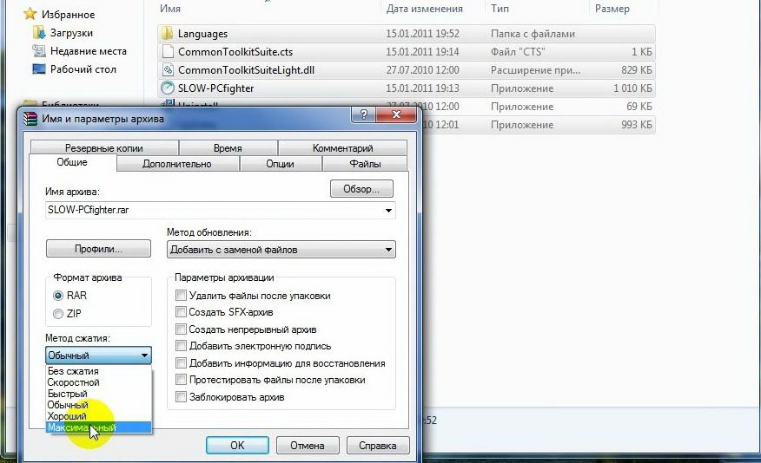Click the Обзор... browse button

pyautogui.click(x=361, y=189)
